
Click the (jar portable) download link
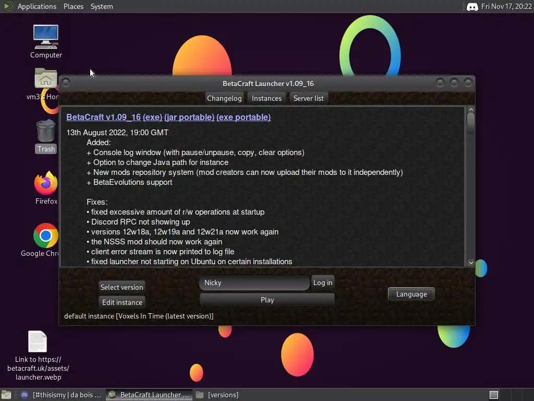[189, 117]
